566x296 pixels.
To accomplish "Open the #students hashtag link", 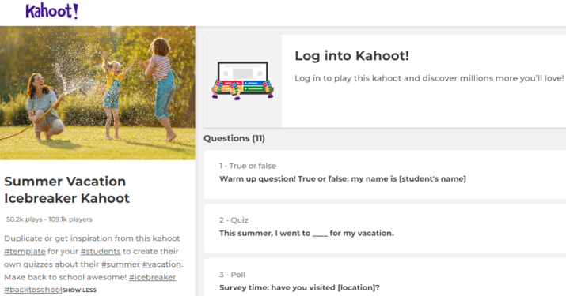I will click(x=101, y=251).
